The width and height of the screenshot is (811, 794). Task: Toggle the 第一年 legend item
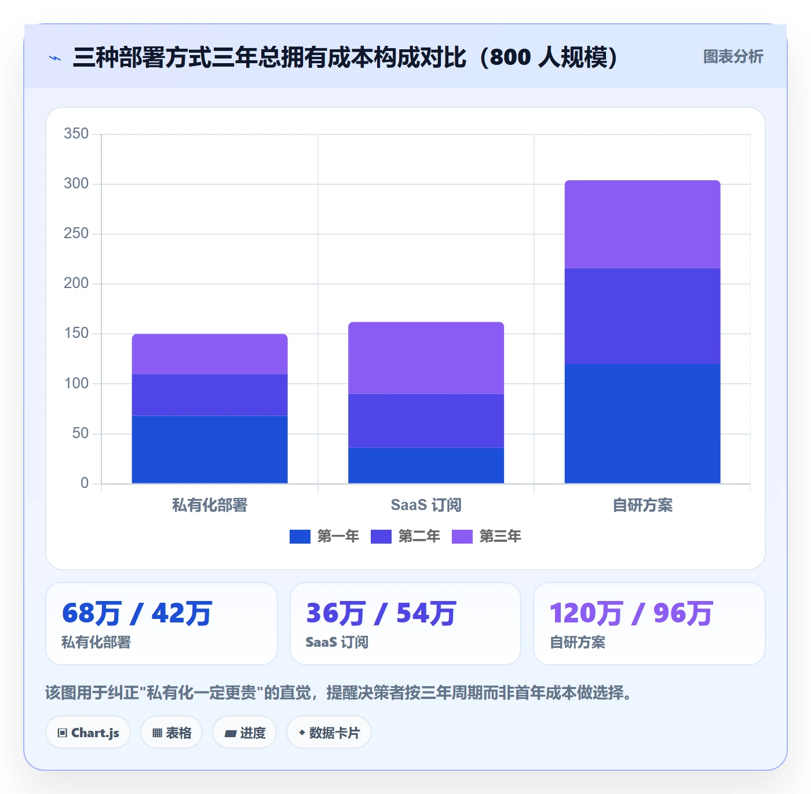(324, 537)
